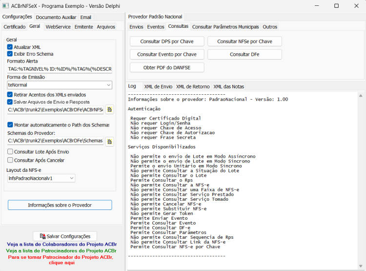Click Consultar NFSe por Chave button
Screen dimensions: 366x271
click(244, 42)
